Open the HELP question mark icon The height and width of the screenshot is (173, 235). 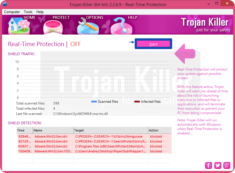pyautogui.click(x=122, y=27)
